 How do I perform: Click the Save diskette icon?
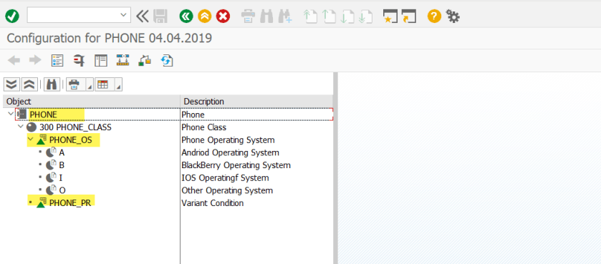coord(160,16)
